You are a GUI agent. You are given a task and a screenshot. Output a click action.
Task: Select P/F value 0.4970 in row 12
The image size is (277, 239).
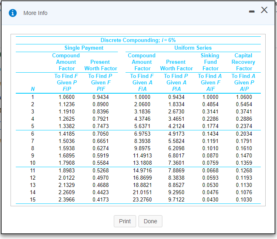101,178
